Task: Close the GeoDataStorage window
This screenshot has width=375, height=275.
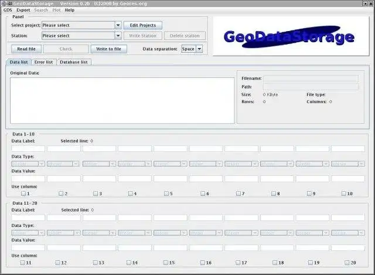Action: tap(371, 4)
